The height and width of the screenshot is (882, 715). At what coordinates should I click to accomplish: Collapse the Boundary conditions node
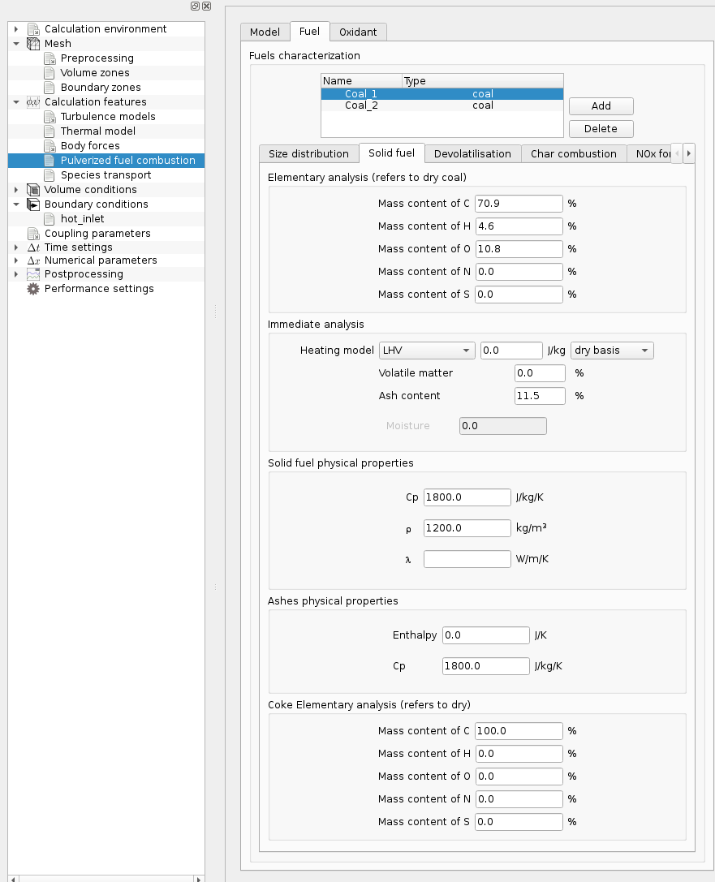[x=16, y=204]
